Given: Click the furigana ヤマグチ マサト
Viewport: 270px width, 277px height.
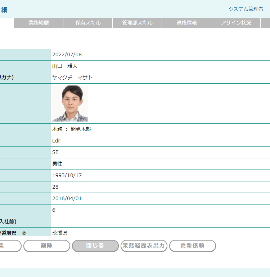Looking at the screenshot, I should click(x=72, y=78).
